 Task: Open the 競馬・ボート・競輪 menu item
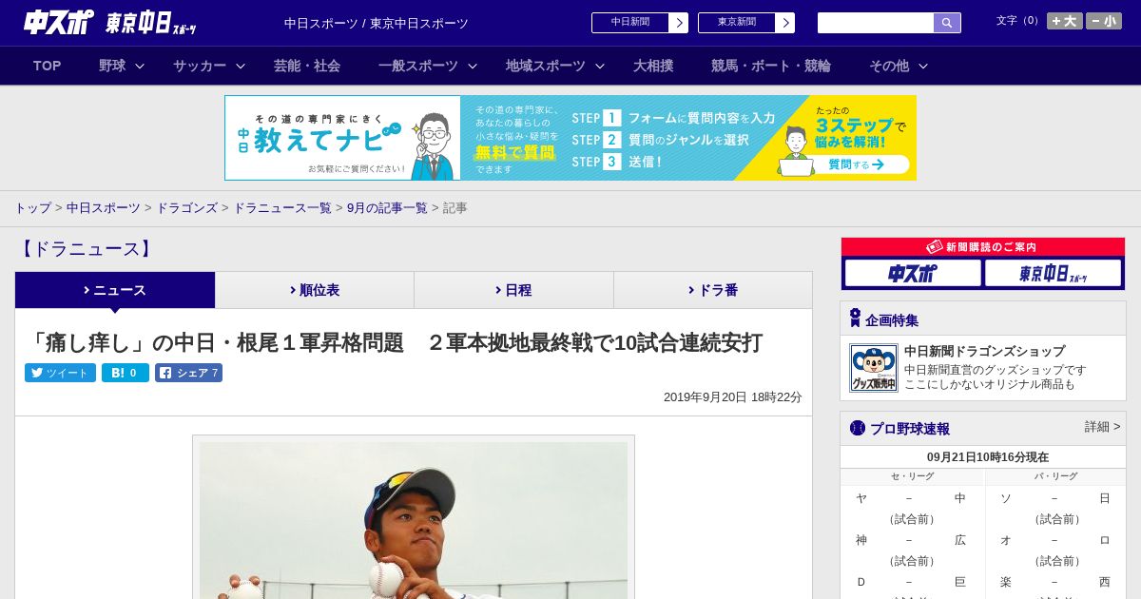click(771, 66)
